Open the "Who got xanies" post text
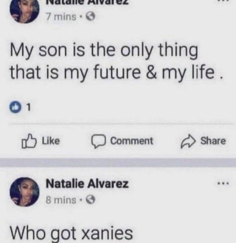 click(x=70, y=233)
